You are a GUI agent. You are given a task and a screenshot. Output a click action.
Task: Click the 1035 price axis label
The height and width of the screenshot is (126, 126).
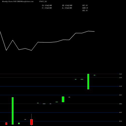[120, 112]
